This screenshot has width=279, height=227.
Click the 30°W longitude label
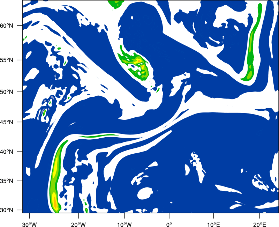tap(30, 225)
